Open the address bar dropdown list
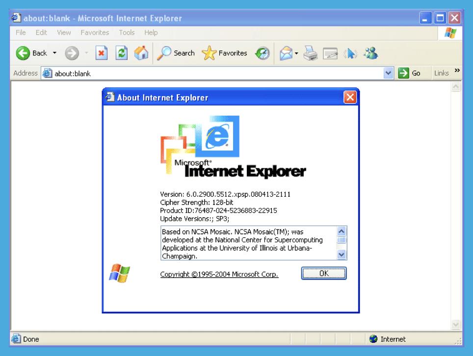Image resolution: width=473 pixels, height=356 pixels. [x=388, y=73]
